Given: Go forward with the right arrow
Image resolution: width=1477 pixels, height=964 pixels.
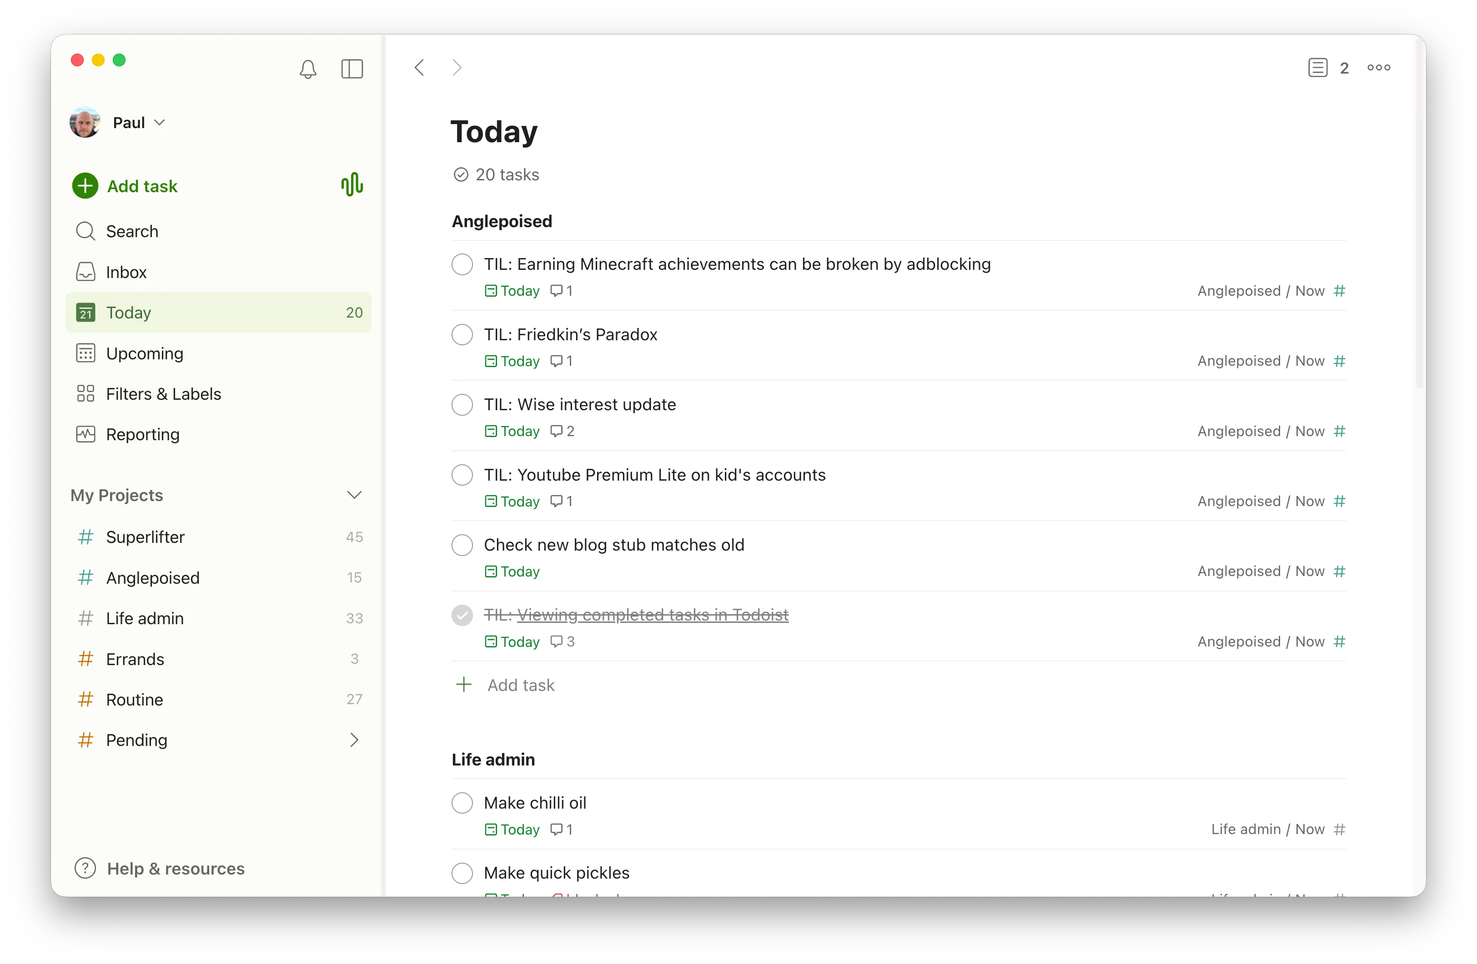Looking at the screenshot, I should [x=457, y=68].
